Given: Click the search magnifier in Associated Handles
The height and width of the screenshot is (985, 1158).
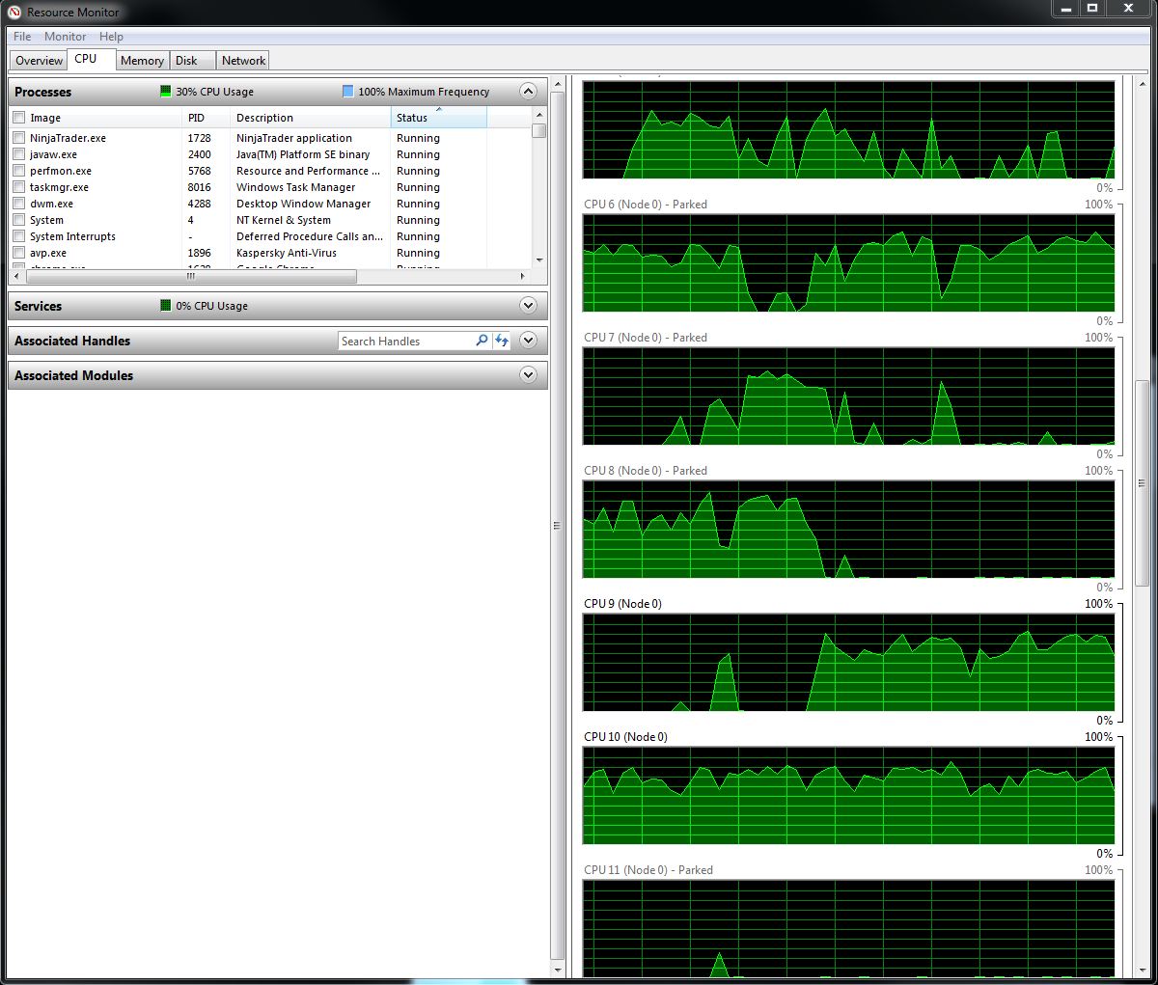Looking at the screenshot, I should pyautogui.click(x=482, y=341).
